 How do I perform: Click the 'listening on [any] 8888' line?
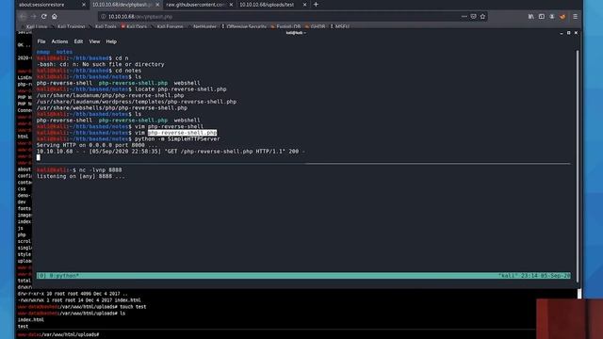81,176
